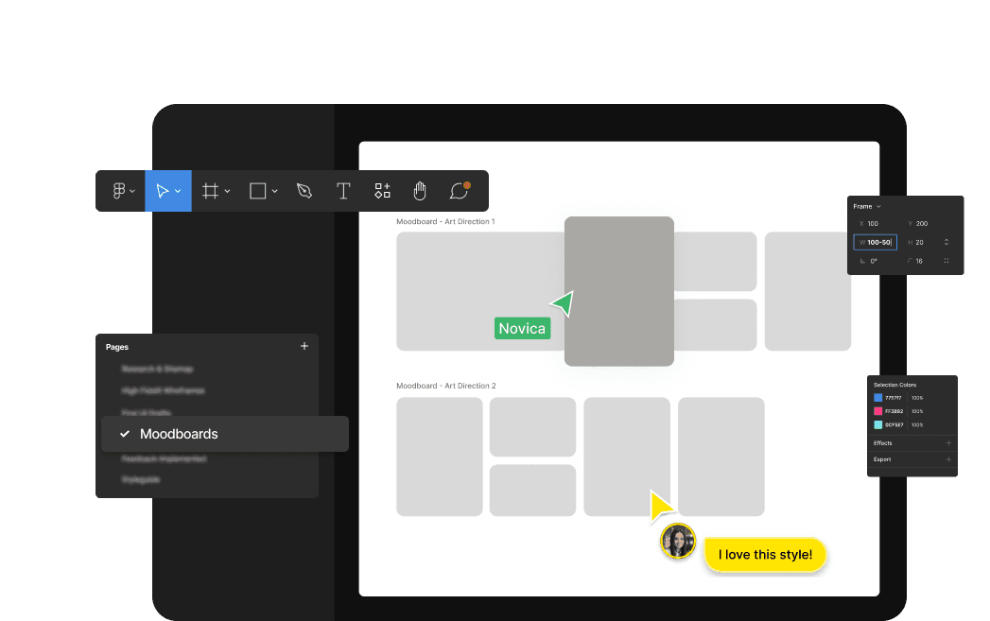
Task: Select the Move tool arrow
Action: pos(163,191)
